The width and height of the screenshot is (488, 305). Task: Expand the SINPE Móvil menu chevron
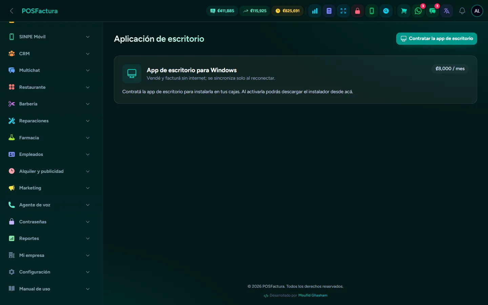[88, 37]
